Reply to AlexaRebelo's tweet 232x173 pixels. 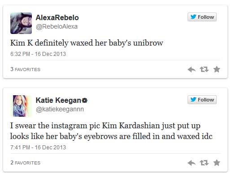(x=192, y=69)
